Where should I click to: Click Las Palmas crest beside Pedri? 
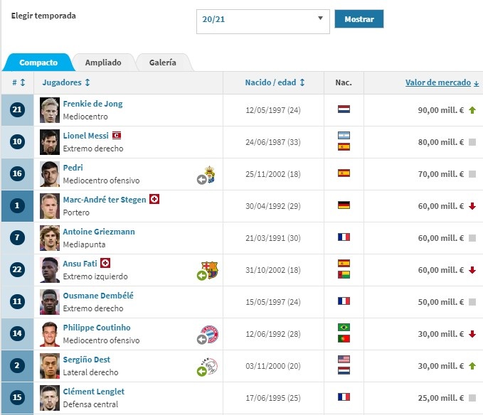point(209,173)
